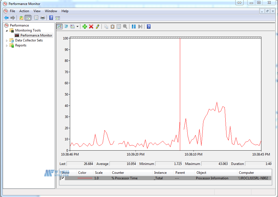This screenshot has height=197, width=278.
Task: Toggle Show/Hide Console Tree icon
Action: [28, 18]
